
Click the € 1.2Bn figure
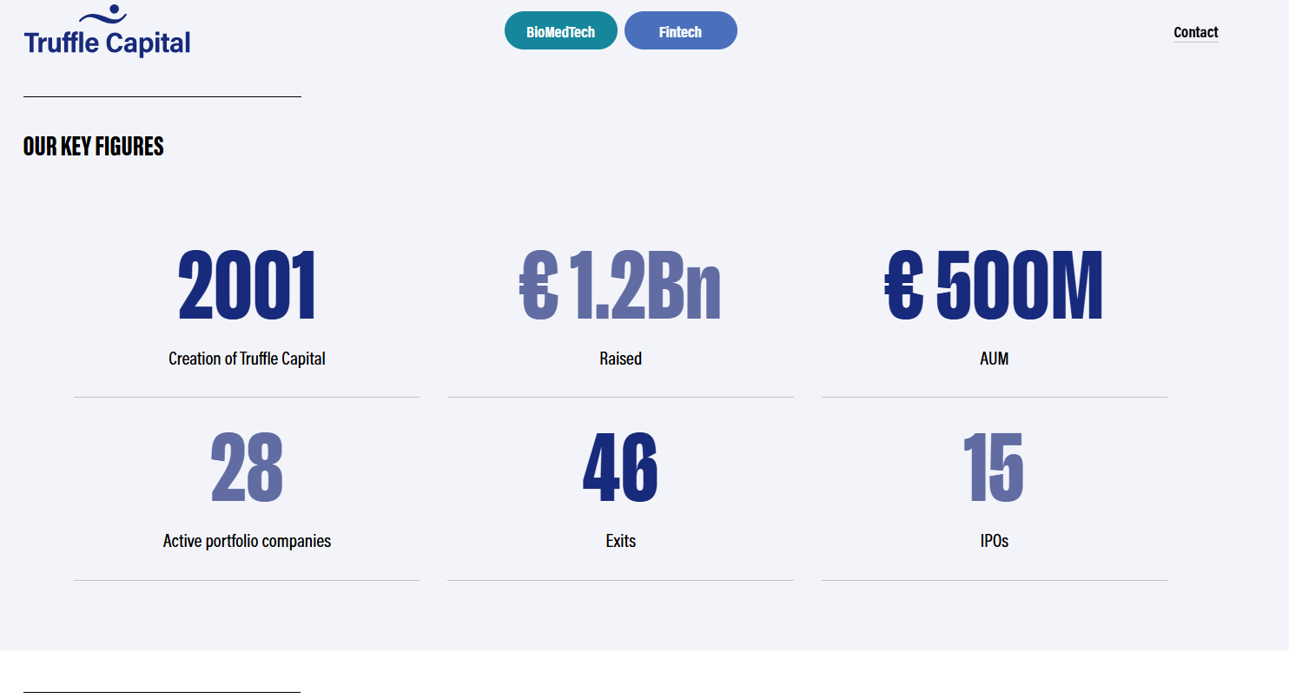tap(620, 286)
